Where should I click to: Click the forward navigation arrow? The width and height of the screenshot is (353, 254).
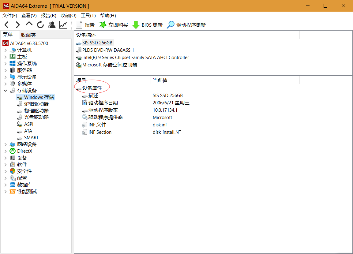(18, 25)
